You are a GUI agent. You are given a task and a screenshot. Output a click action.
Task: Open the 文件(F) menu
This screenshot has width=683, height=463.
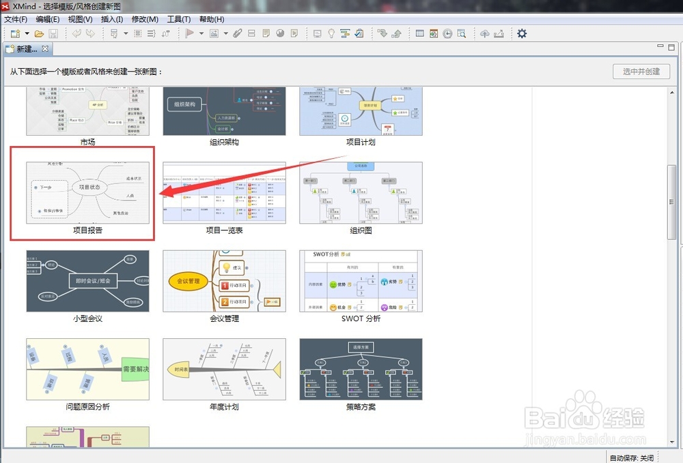(x=16, y=19)
